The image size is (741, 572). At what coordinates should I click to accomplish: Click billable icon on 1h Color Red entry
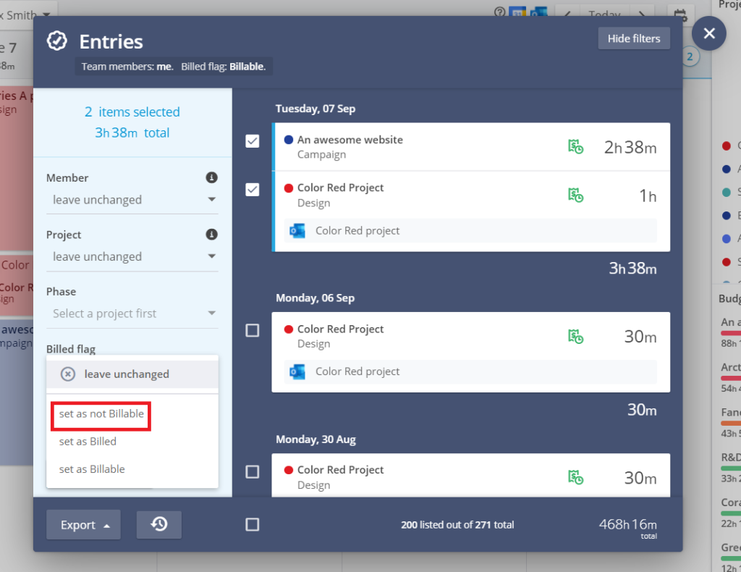pos(575,195)
